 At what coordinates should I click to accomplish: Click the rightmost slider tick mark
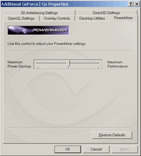pyautogui.click(x=98, y=68)
